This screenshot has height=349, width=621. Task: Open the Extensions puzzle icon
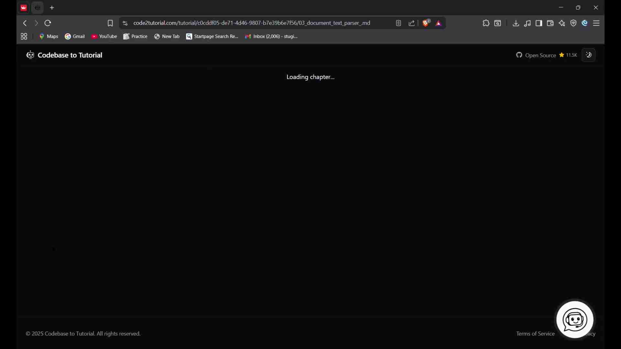coord(486,23)
